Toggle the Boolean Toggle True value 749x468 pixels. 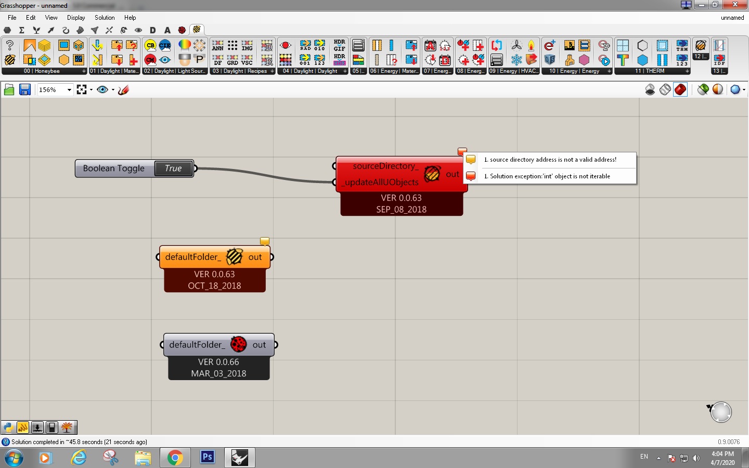tap(173, 168)
